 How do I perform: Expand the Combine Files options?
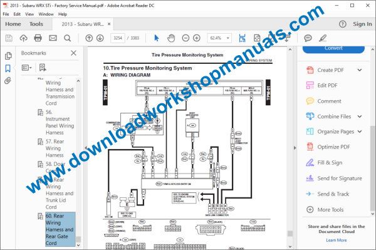360,117
